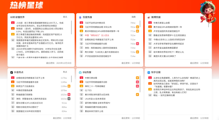The height and width of the screenshot is (120, 219).
Task: Open Zhihu story about 舒适区 and 恢复期
Action: (x=176, y=85)
